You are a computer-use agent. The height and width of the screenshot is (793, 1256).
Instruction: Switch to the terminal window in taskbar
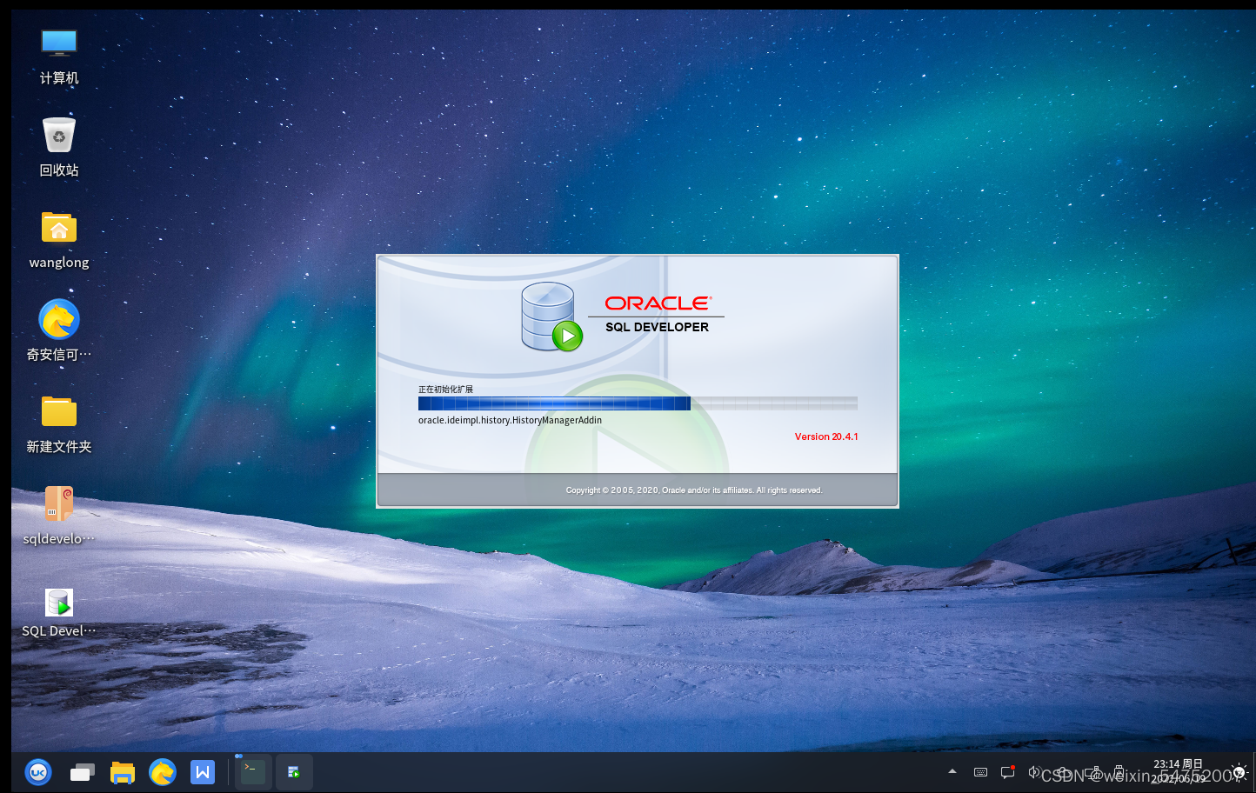[253, 771]
